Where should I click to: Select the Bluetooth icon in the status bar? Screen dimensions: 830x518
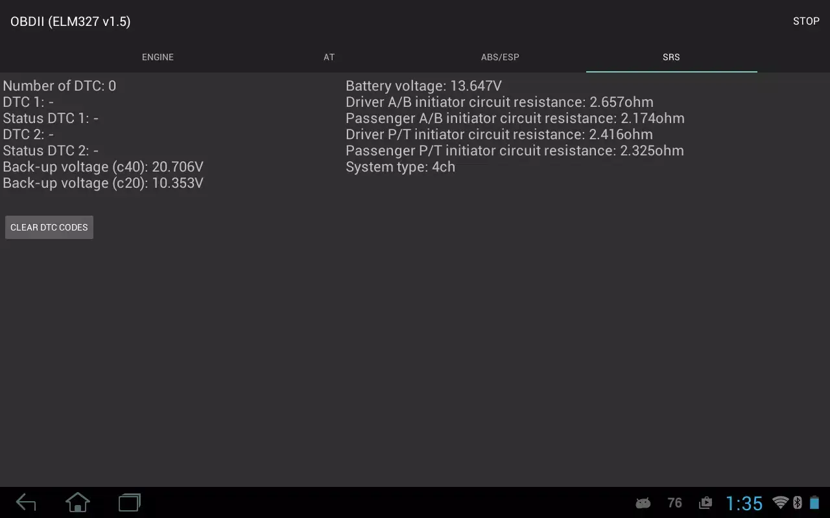(x=798, y=502)
